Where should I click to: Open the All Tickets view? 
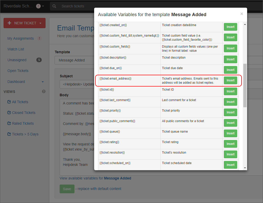pyautogui.click(x=20, y=102)
